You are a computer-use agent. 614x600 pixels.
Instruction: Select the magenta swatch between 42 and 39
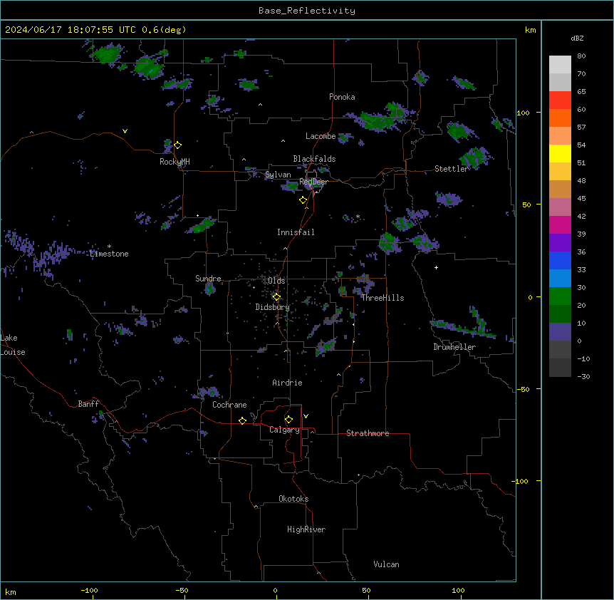coord(560,224)
